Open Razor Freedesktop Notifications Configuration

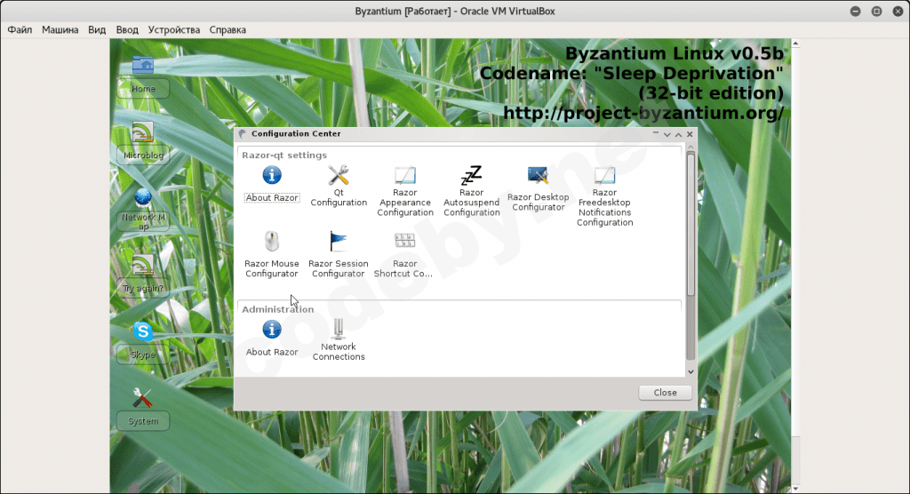[604, 196]
